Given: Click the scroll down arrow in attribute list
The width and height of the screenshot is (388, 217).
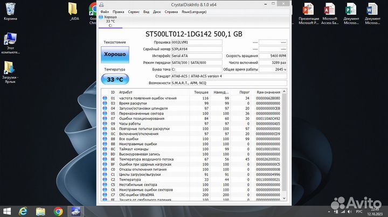Looking at the screenshot, I should (284, 198).
